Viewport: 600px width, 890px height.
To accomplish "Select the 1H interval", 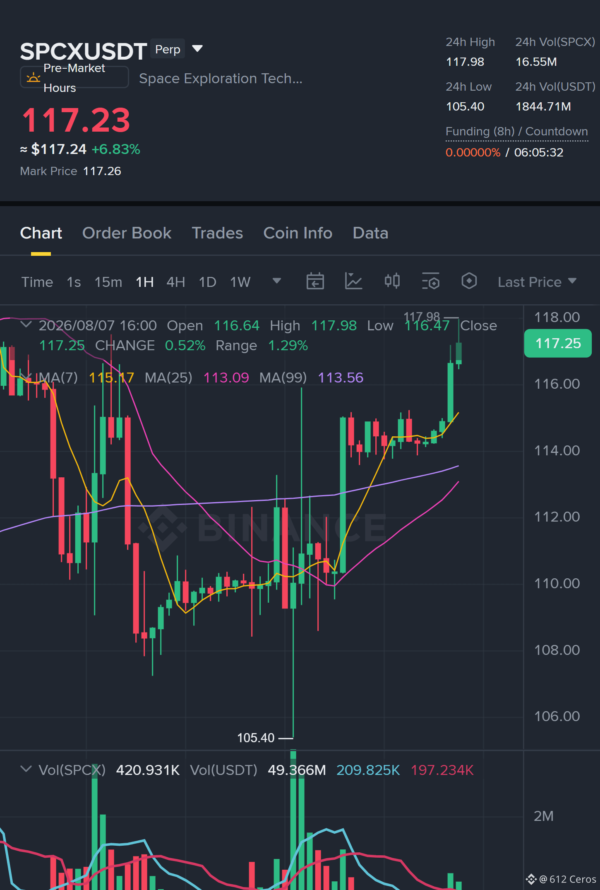I will point(145,282).
